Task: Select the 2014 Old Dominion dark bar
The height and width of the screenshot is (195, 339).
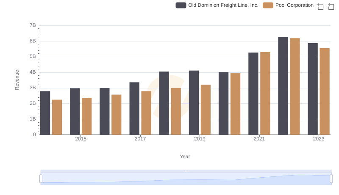Action: click(45, 113)
